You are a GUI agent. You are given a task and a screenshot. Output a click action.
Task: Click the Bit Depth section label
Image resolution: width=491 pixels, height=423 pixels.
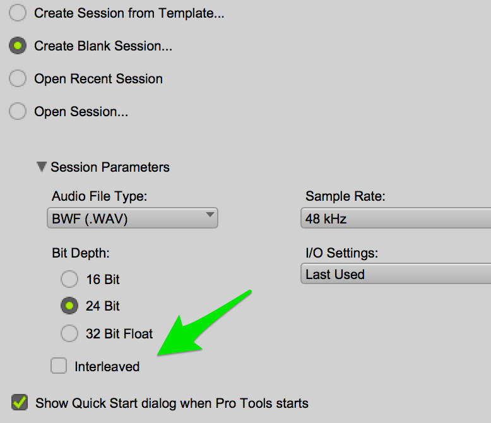[81, 253]
